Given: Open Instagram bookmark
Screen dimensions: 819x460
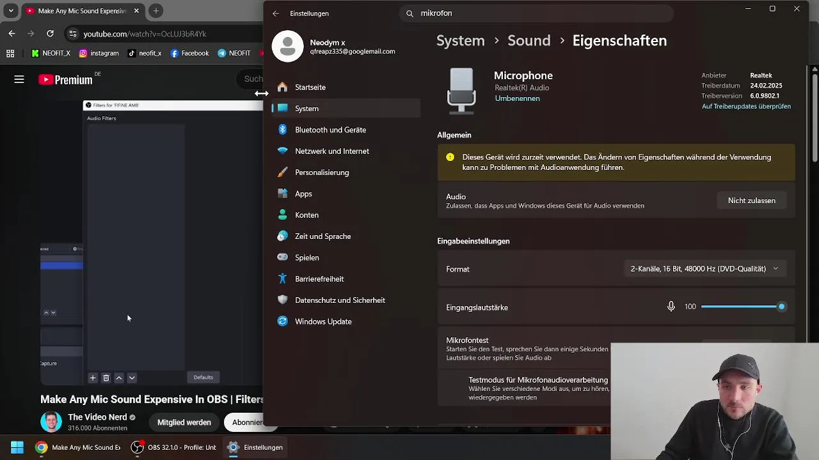Looking at the screenshot, I should [x=99, y=53].
